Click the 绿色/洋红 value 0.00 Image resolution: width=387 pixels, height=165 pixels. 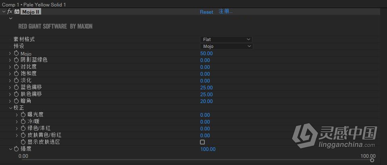tap(205, 128)
